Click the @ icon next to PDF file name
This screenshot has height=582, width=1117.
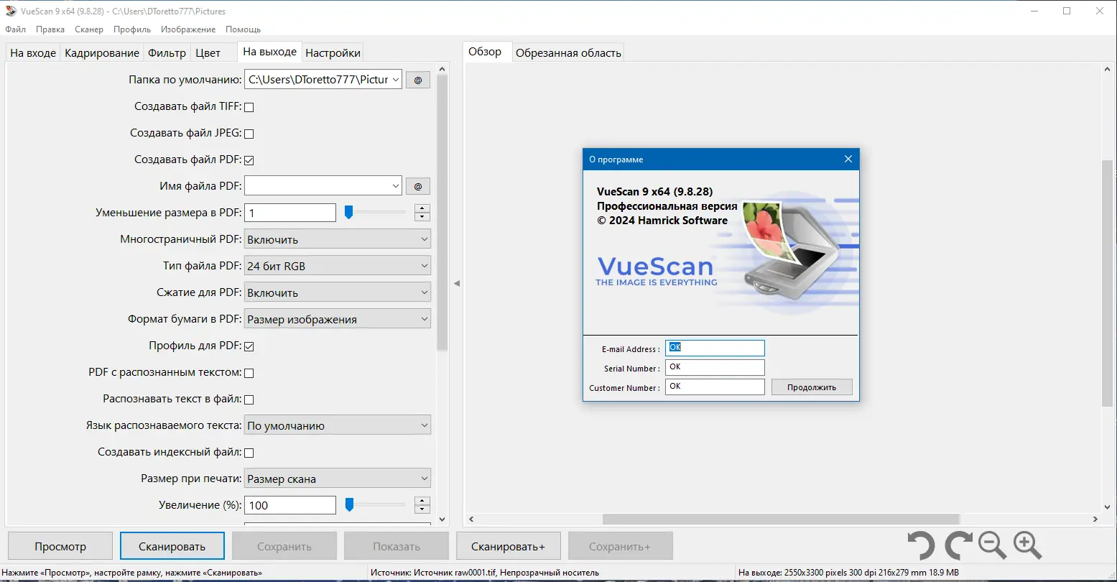[417, 185]
